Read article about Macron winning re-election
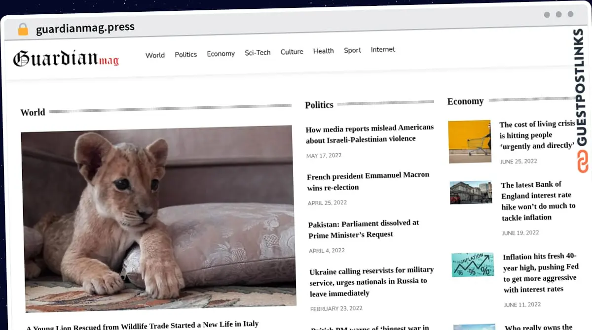Screen dimensions: 592x330 pyautogui.click(x=368, y=181)
